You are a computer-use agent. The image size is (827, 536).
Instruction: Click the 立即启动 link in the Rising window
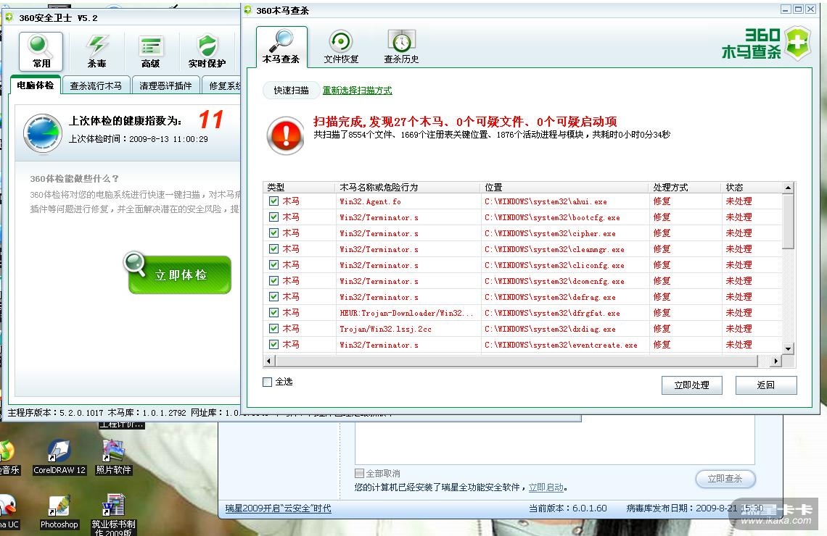click(x=546, y=487)
